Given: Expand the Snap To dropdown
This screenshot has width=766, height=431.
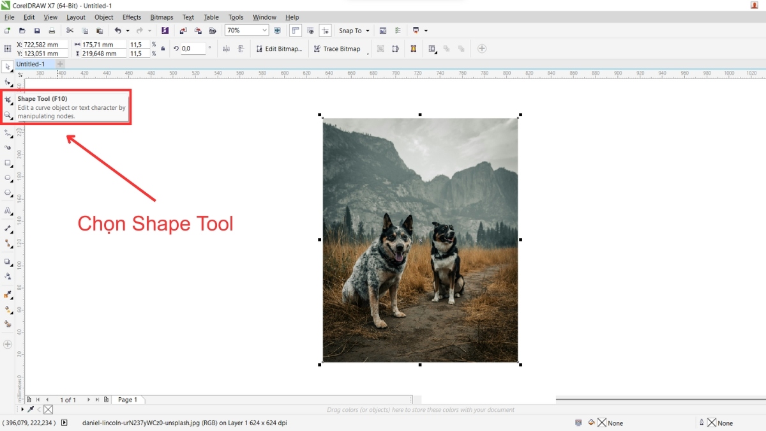Looking at the screenshot, I should pyautogui.click(x=368, y=31).
